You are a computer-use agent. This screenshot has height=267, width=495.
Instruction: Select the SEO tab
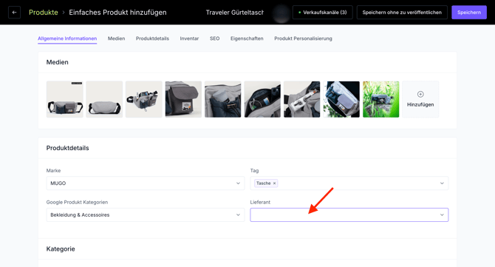pos(215,38)
